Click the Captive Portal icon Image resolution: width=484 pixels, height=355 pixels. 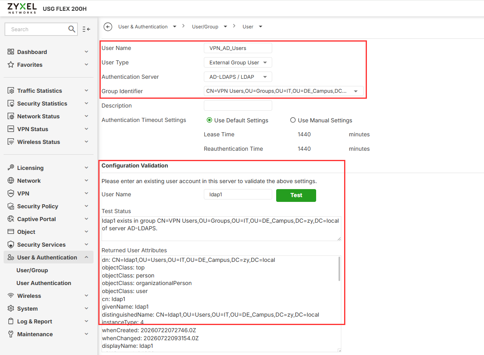pos(11,219)
